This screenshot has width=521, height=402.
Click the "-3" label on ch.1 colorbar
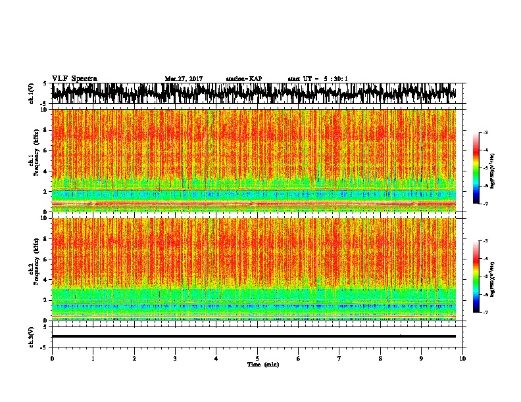click(x=485, y=133)
